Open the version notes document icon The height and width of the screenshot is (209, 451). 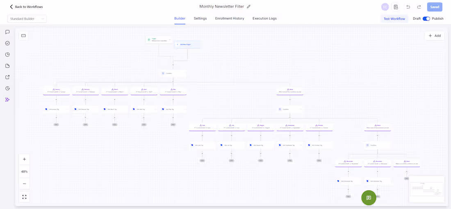396,7
